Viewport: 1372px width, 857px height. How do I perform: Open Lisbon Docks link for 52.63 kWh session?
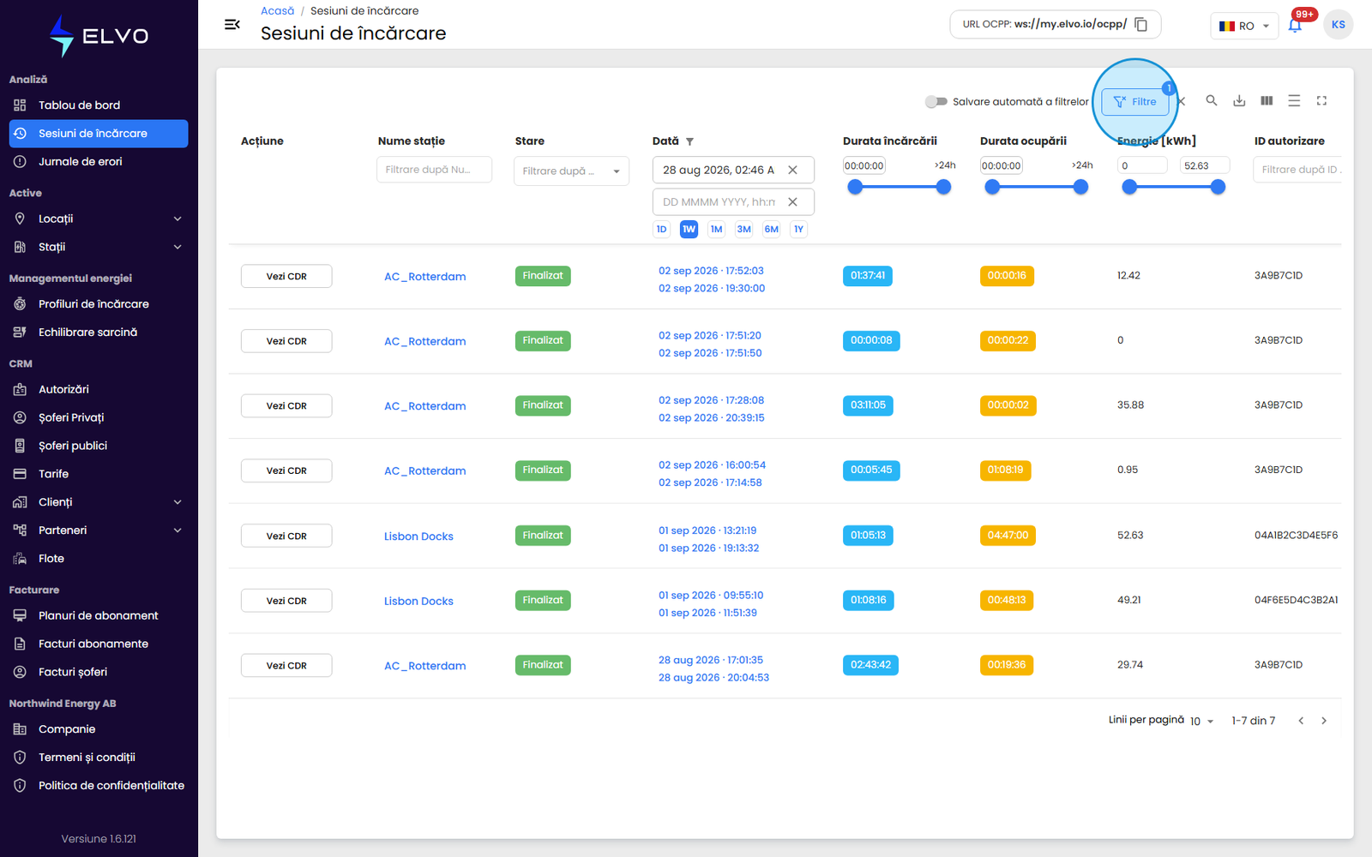point(418,536)
